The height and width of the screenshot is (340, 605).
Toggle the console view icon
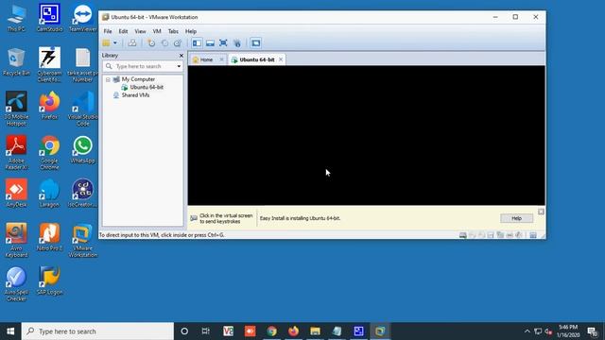[x=255, y=43]
